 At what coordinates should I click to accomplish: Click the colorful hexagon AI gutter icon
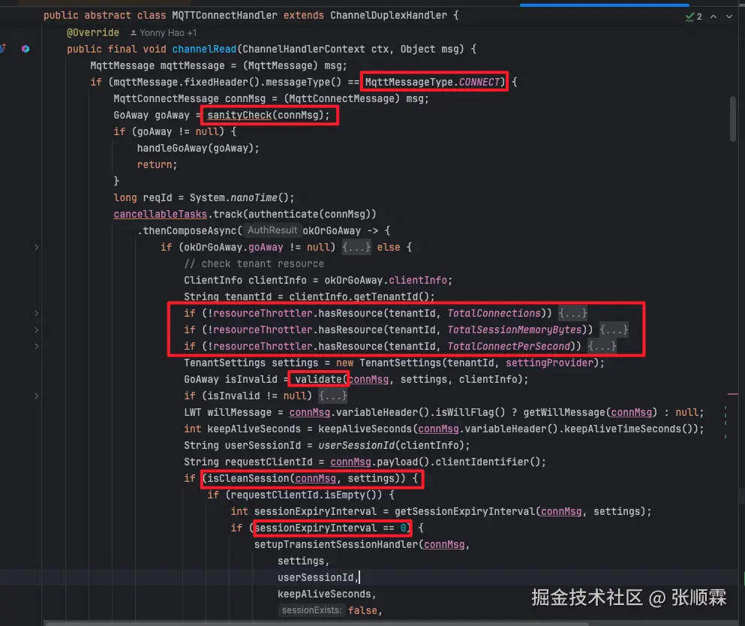point(26,48)
